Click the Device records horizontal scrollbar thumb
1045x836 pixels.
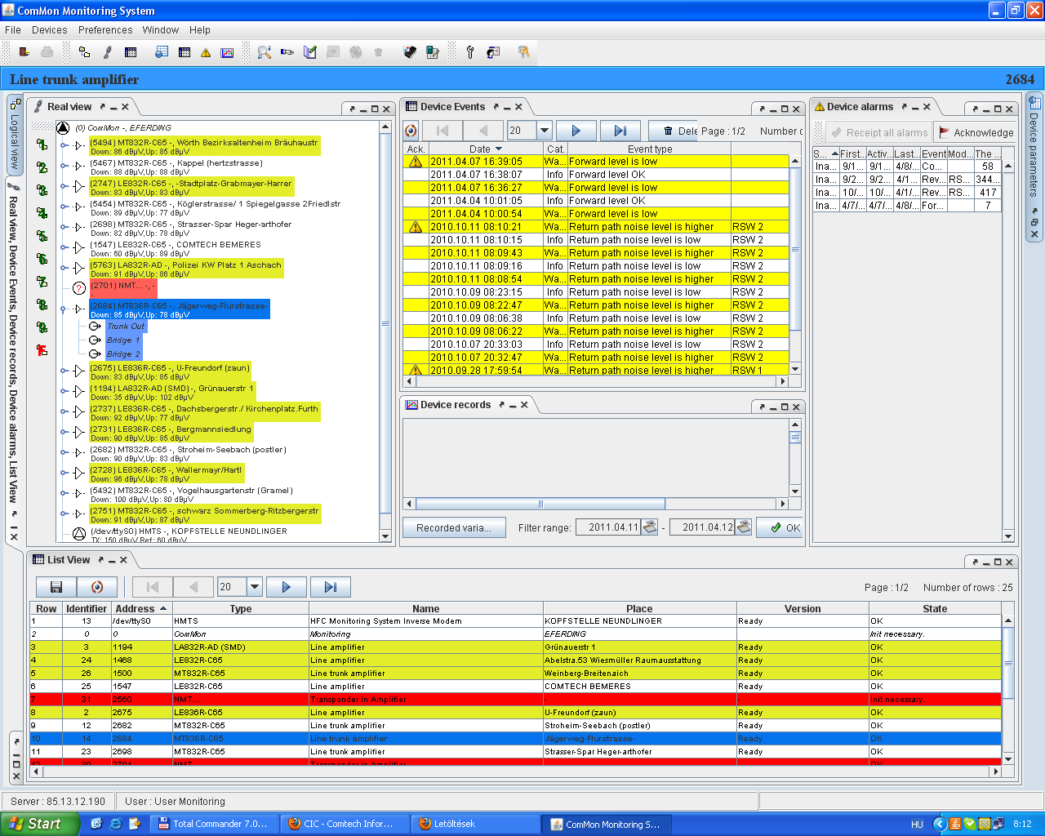click(x=540, y=504)
